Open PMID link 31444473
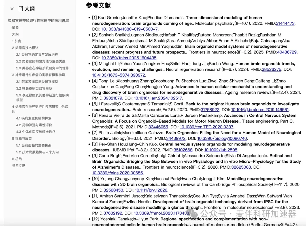This screenshot has height=226, width=306. point(285,23)
